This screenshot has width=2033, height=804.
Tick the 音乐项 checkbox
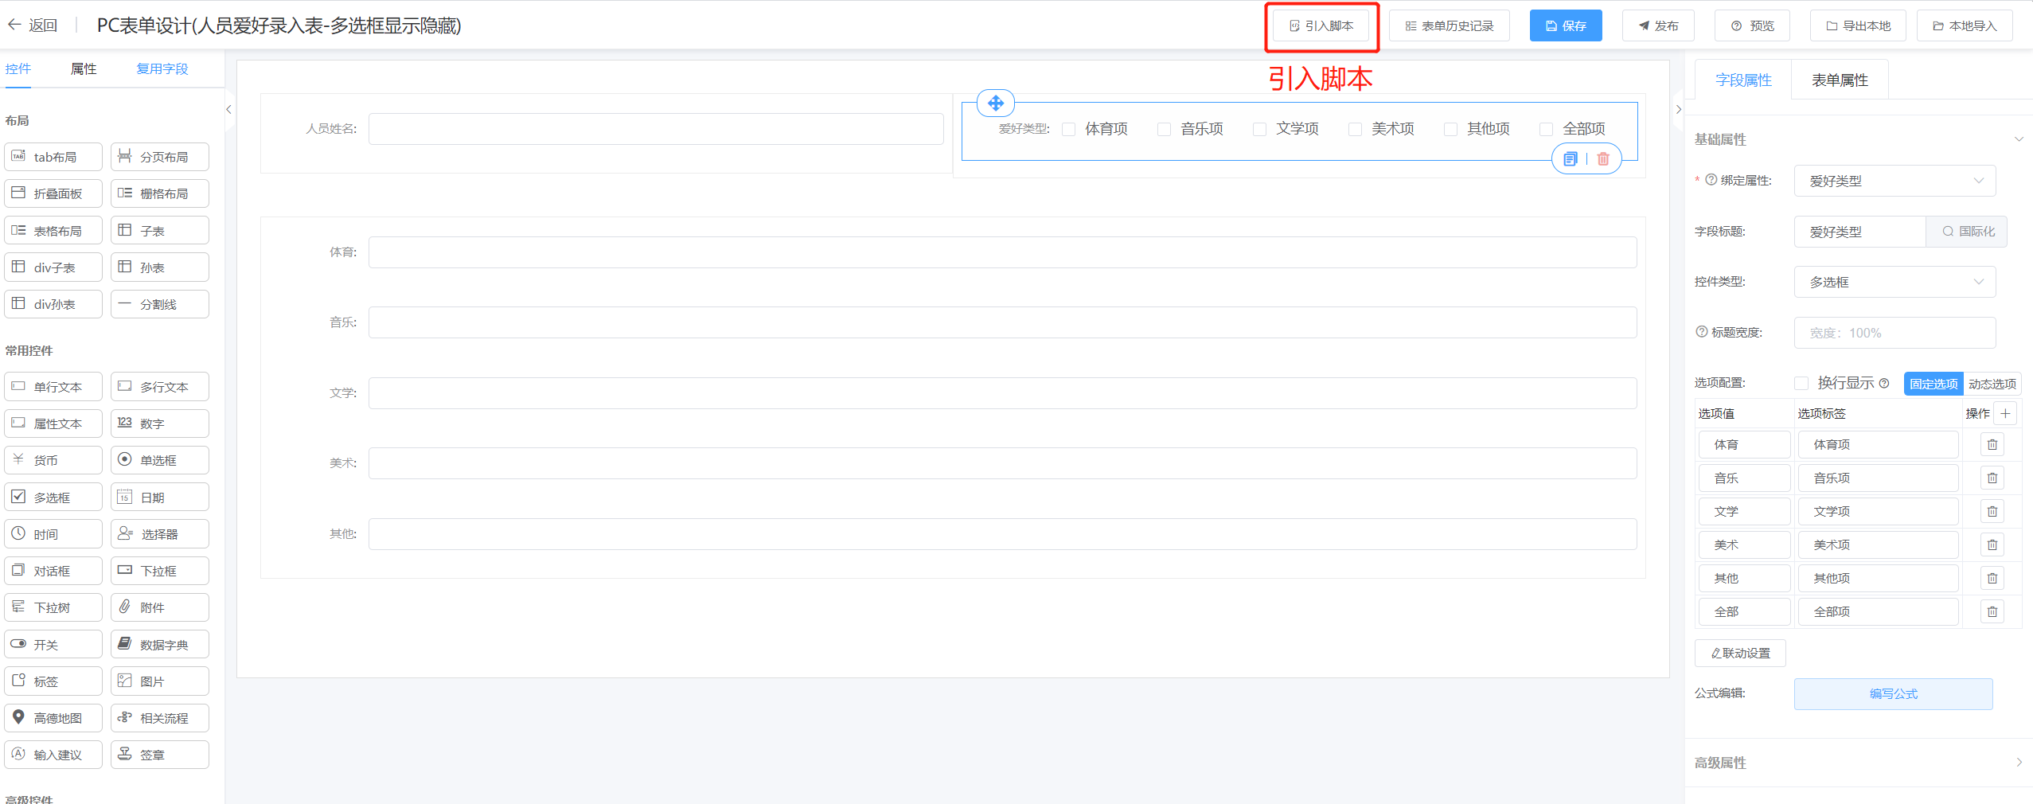1165,129
